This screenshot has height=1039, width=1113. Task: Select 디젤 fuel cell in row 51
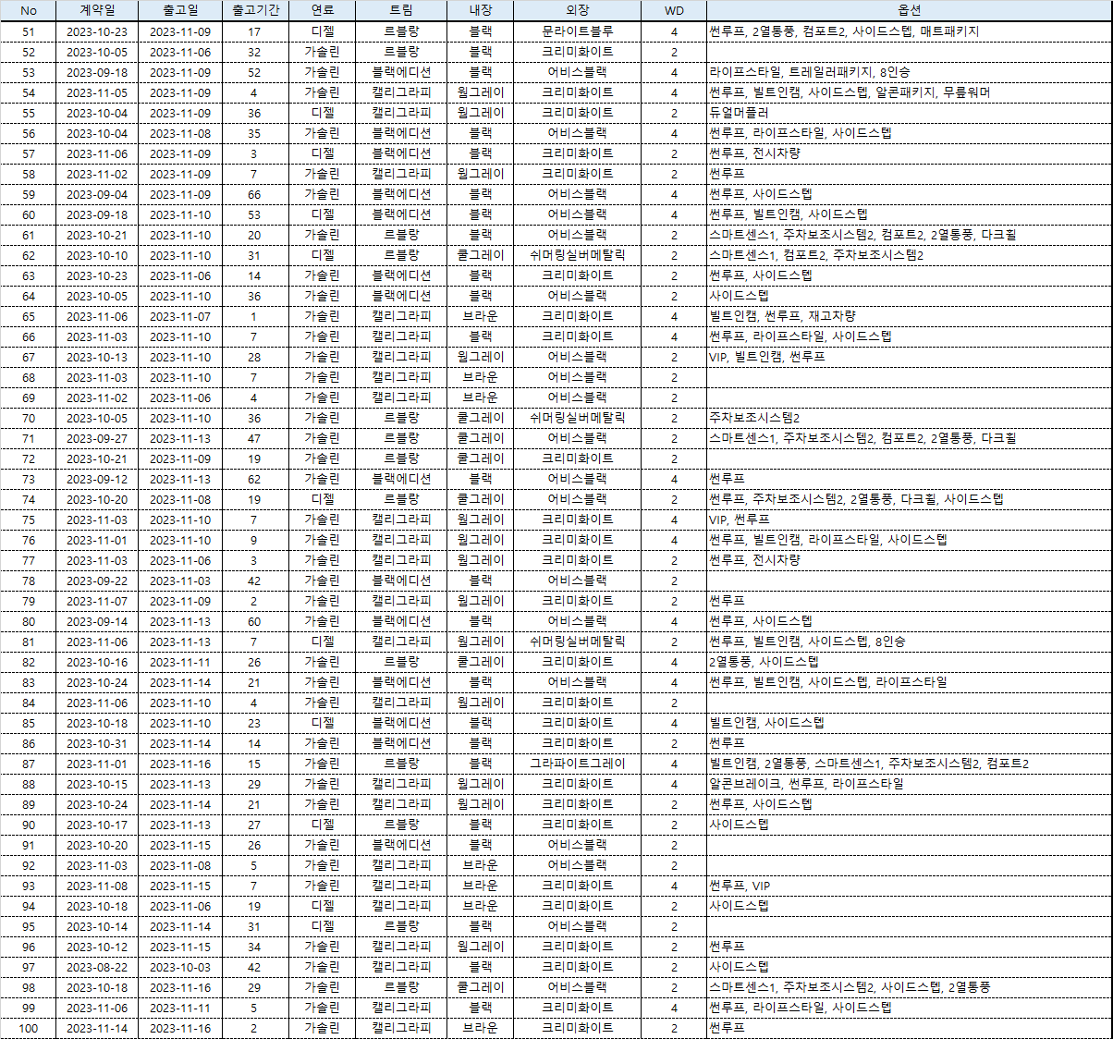(x=322, y=31)
